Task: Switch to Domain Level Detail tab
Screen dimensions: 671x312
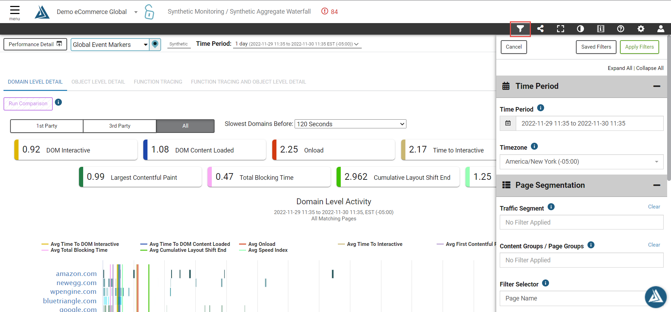Action: 35,82
